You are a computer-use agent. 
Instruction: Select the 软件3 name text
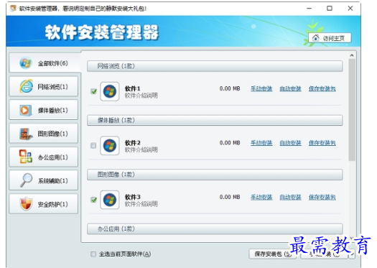pos(132,197)
